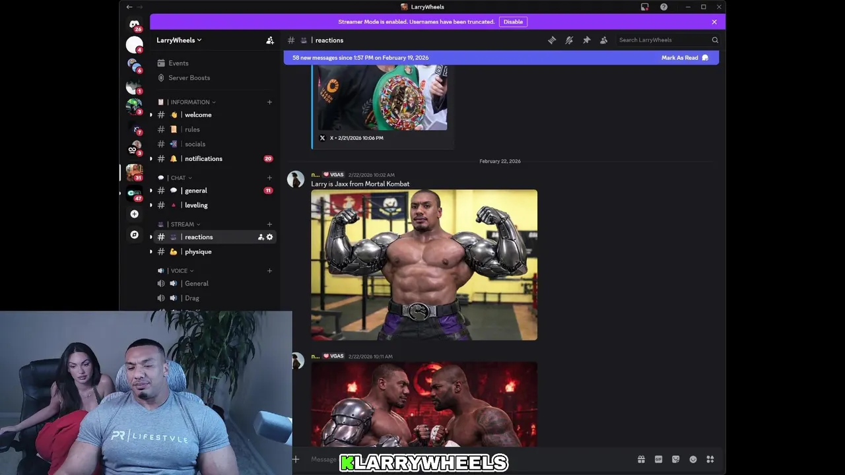Click X embed footer dated 2/21/2026
Viewport: 845px width, 475px height.
tap(352, 138)
